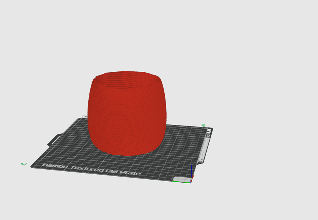Click the Bambu Textured PEI Plate label

pos(91,169)
